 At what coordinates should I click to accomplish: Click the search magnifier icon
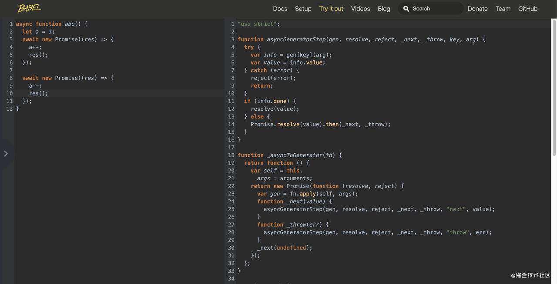(406, 9)
